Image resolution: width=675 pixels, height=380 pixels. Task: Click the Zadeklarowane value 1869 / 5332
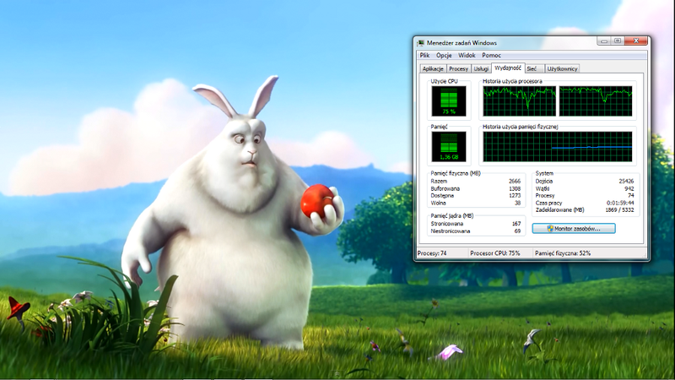pyautogui.click(x=619, y=209)
